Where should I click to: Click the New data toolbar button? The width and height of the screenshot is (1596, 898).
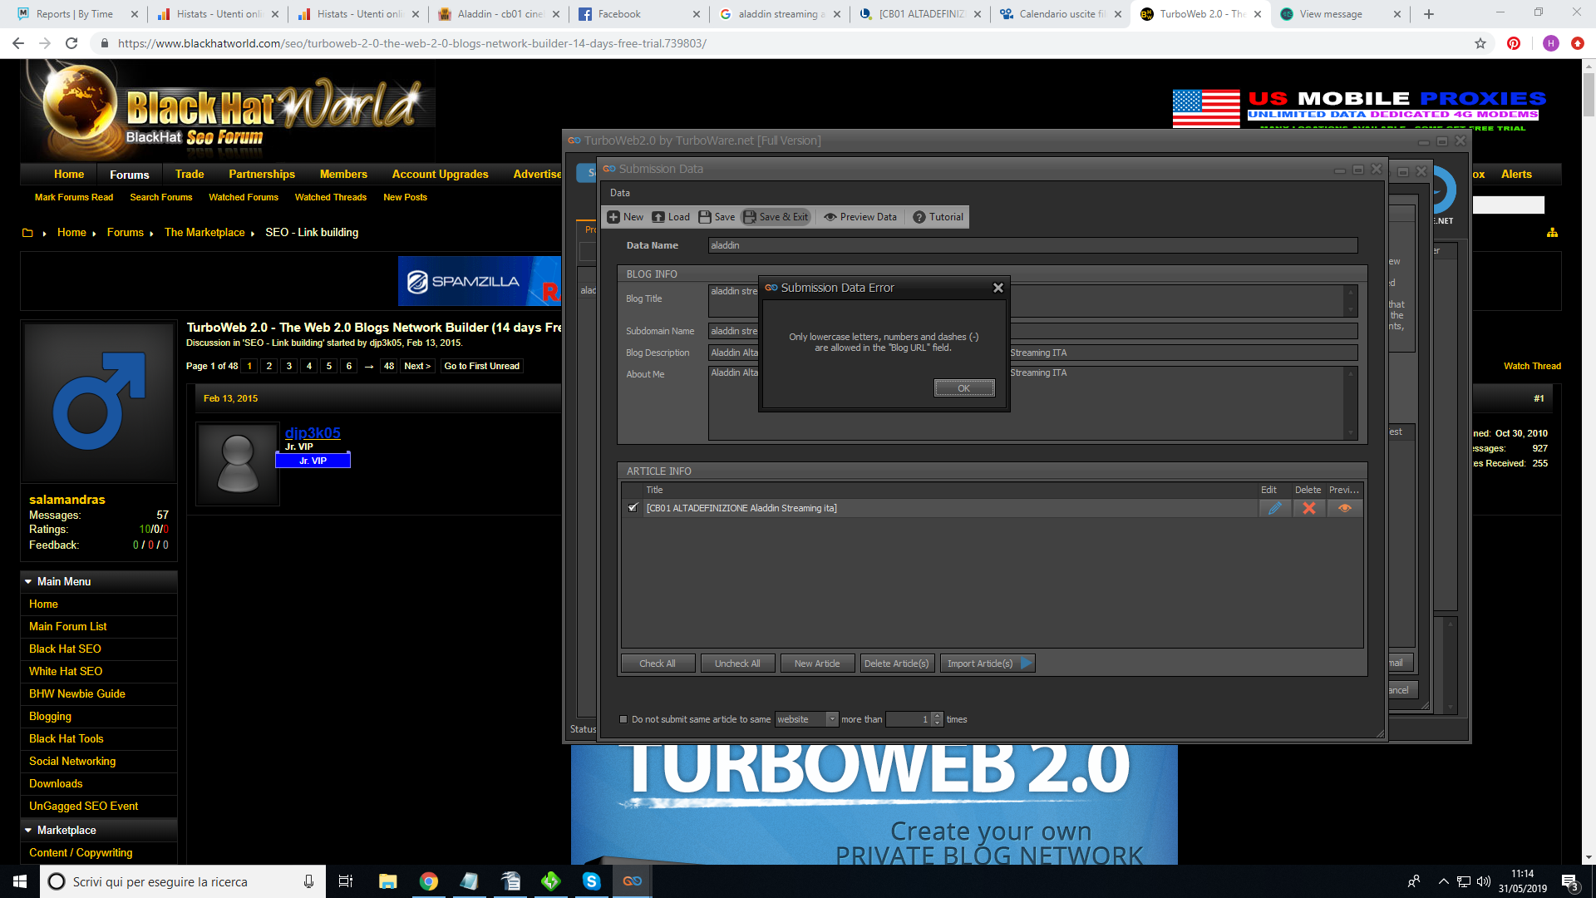(x=625, y=217)
